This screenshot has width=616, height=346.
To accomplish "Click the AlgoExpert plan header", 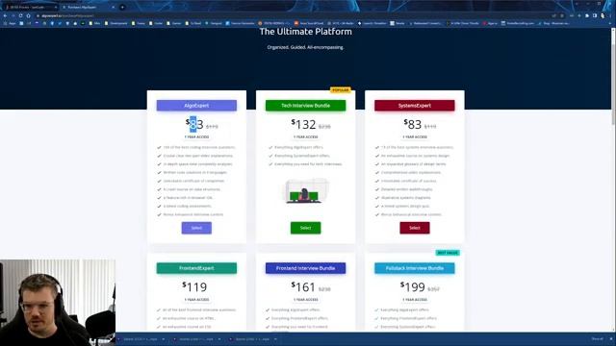I will (196, 106).
